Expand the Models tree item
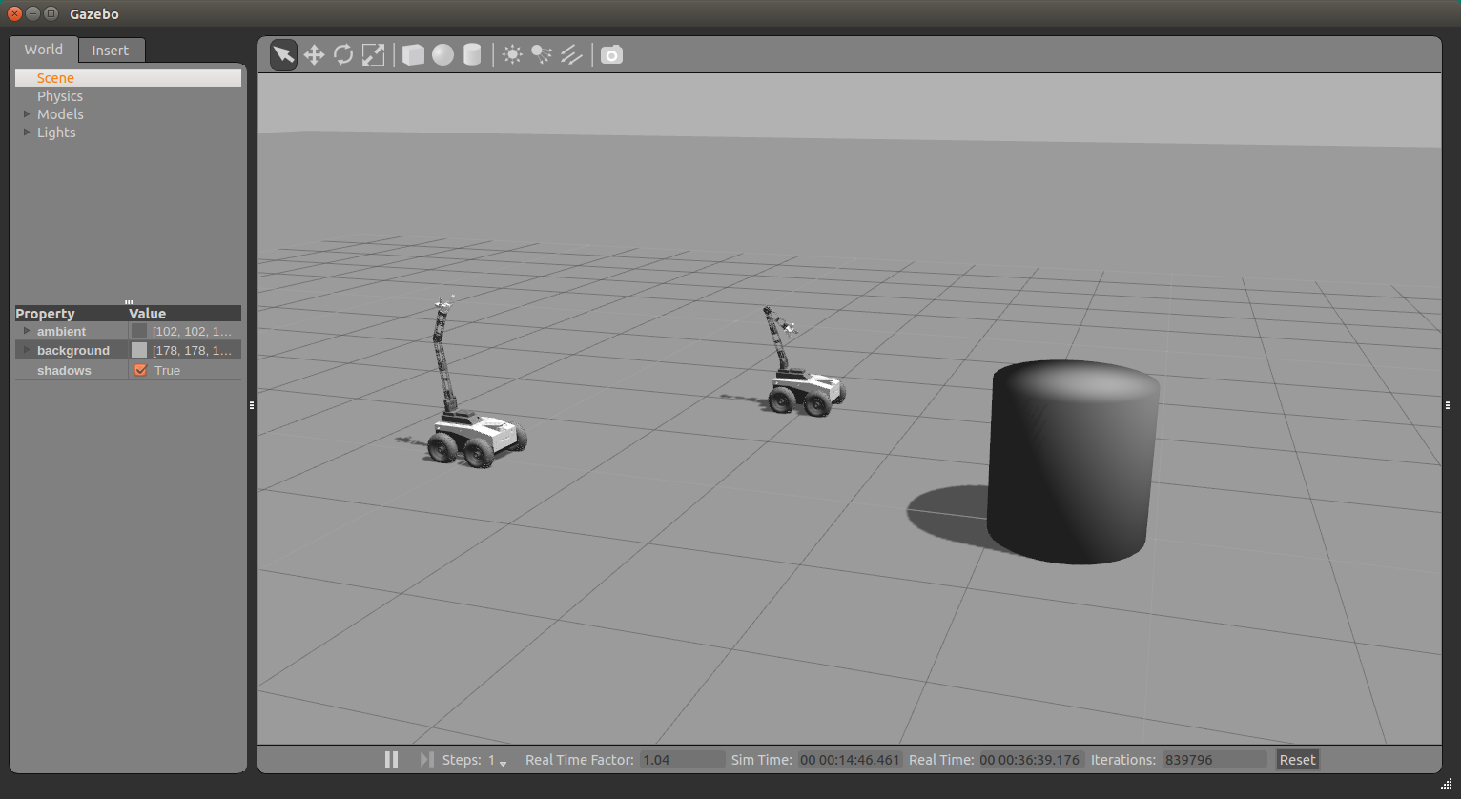This screenshot has width=1461, height=799. tap(27, 114)
